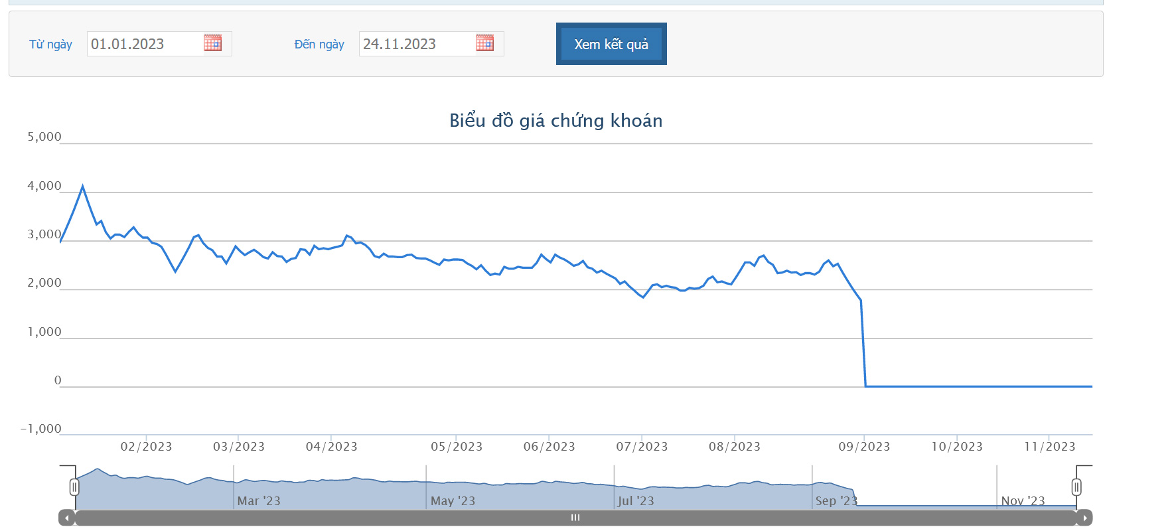Click the Từ ngày label
The width and height of the screenshot is (1172, 529).
(50, 44)
